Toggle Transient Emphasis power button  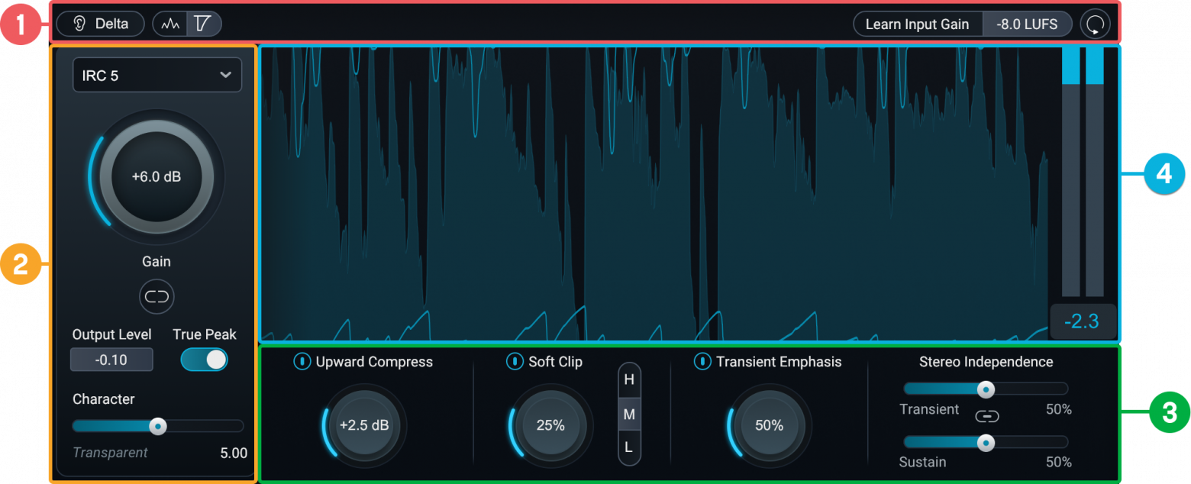tap(702, 362)
